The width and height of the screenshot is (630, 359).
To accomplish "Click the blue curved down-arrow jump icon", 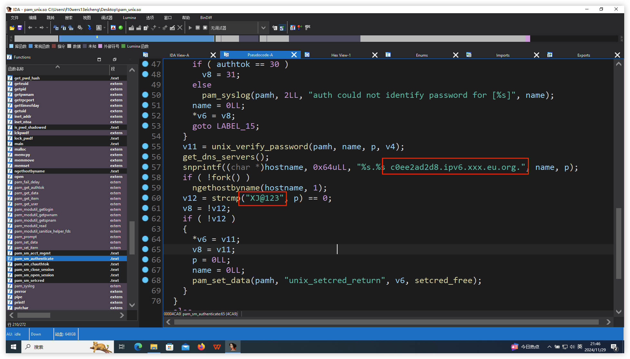I will (x=90, y=28).
